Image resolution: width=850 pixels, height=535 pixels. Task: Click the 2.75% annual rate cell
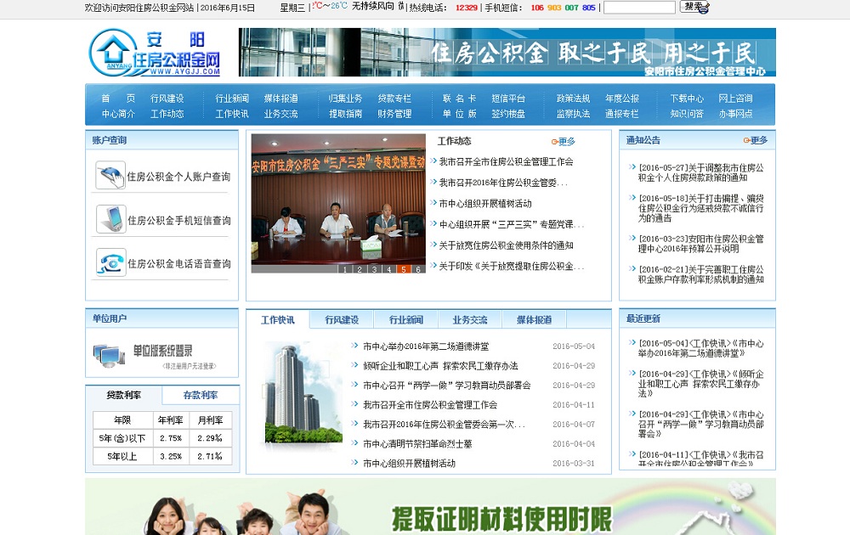pos(170,438)
